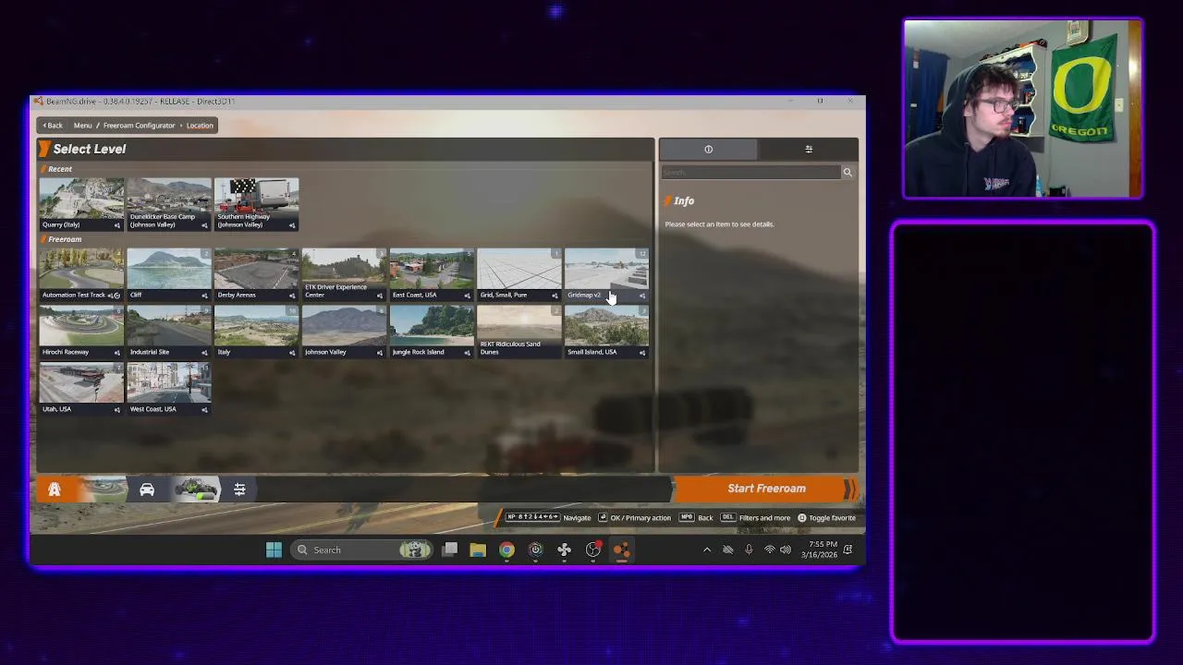
Task: Select recent Dunekicker Base Camp level
Action: 169,204
